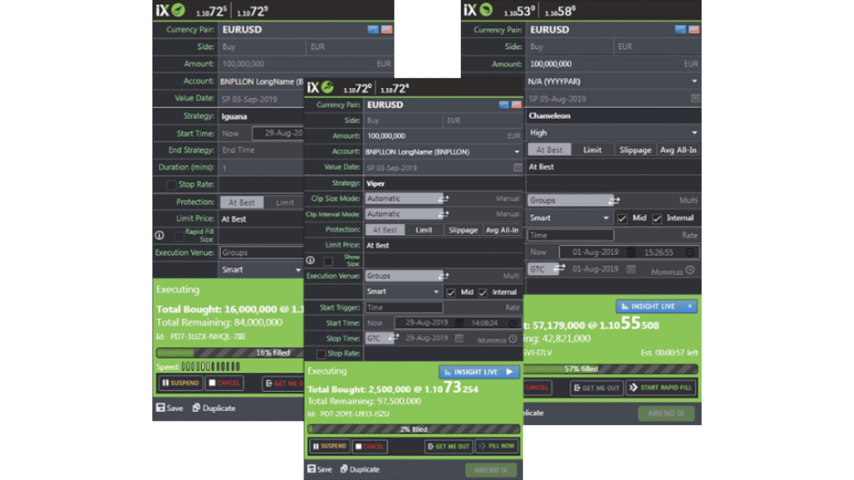Uncheck the Internal checkbox in Viper panel

point(483,292)
